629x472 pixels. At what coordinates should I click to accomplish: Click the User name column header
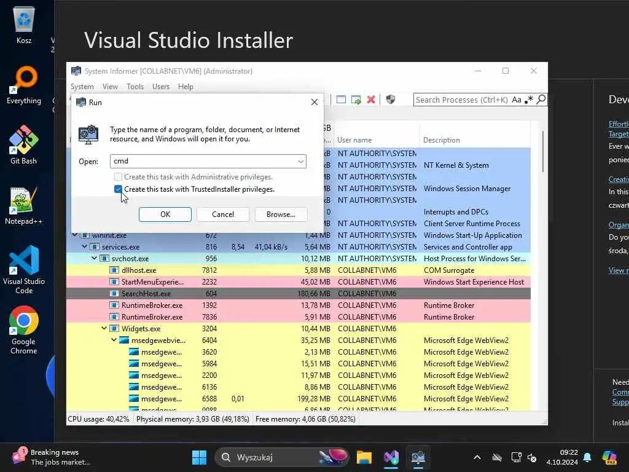(x=377, y=140)
